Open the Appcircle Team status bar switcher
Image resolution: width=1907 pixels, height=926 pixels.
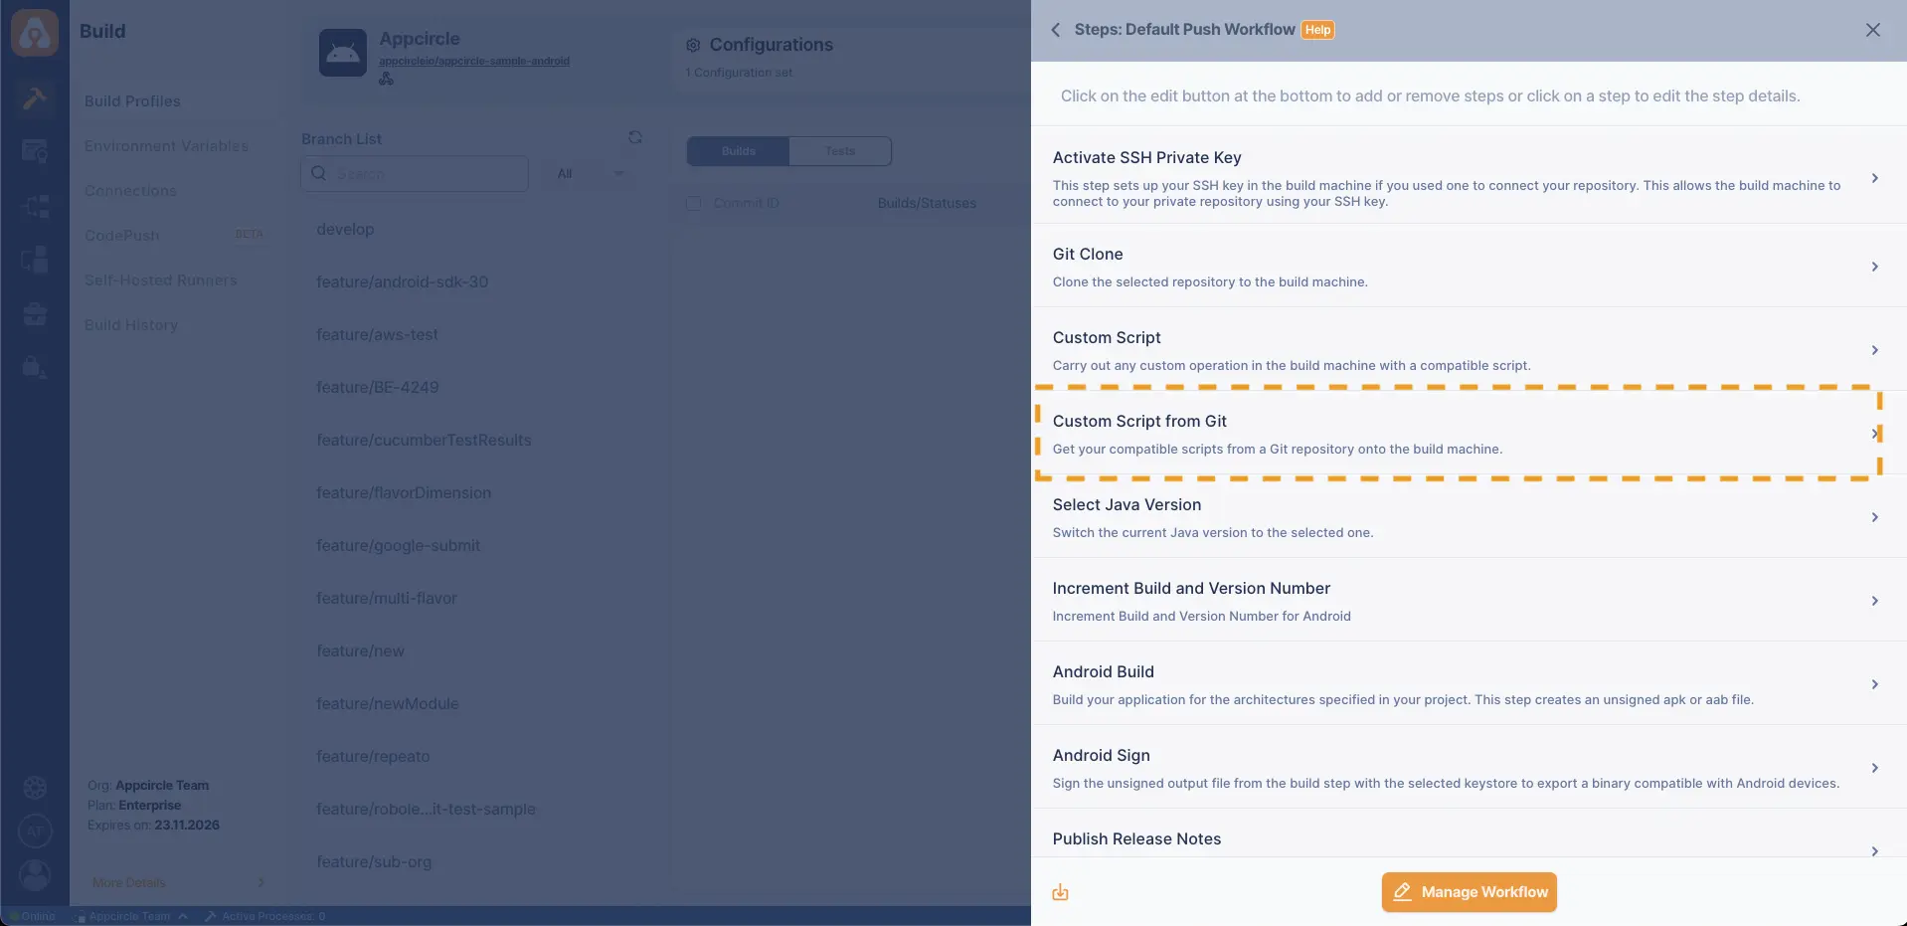pos(132,916)
